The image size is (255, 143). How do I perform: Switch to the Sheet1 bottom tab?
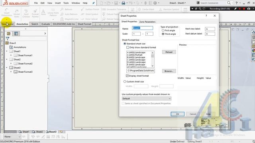pos(24,132)
